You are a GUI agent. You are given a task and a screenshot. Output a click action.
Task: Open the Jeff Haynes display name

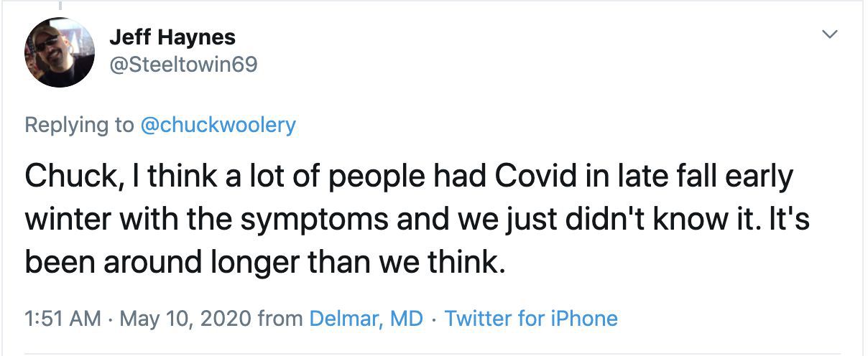(x=172, y=37)
